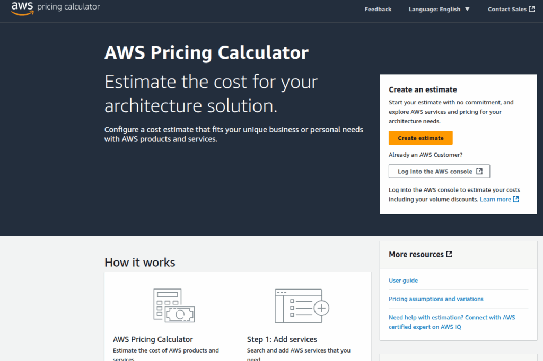View Pricing assumptions and variations
This screenshot has height=361, width=543.
[436, 299]
